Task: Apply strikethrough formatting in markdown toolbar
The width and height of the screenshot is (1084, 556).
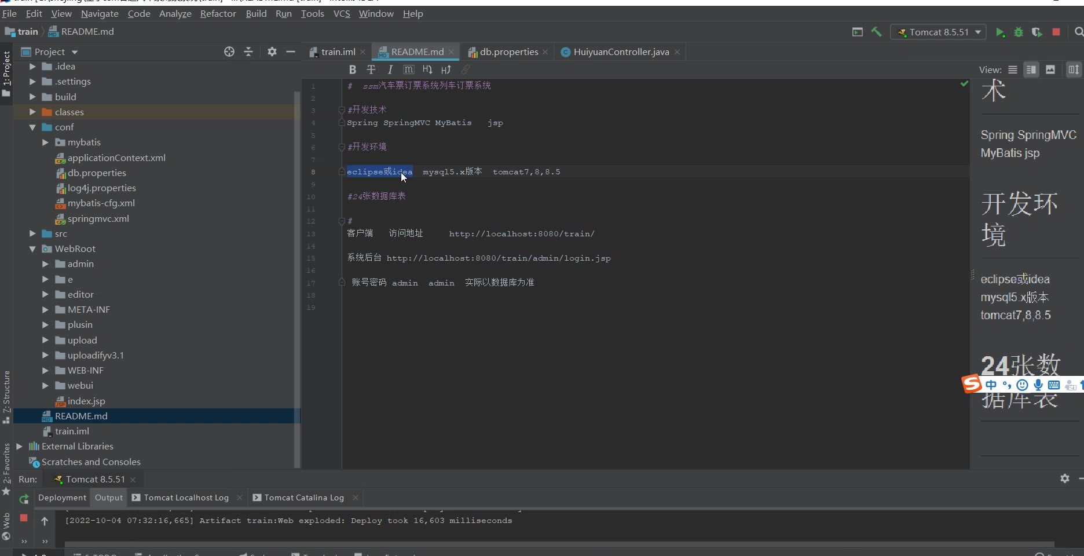Action: [x=371, y=69]
